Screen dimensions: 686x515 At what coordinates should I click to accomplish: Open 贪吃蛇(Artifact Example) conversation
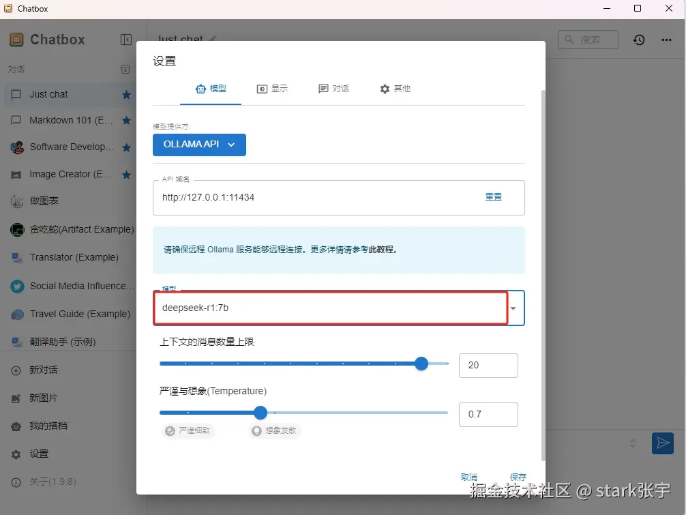(70, 229)
